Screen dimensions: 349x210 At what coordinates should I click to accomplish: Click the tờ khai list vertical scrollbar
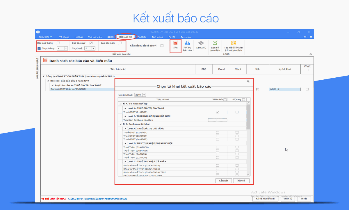tap(248, 116)
